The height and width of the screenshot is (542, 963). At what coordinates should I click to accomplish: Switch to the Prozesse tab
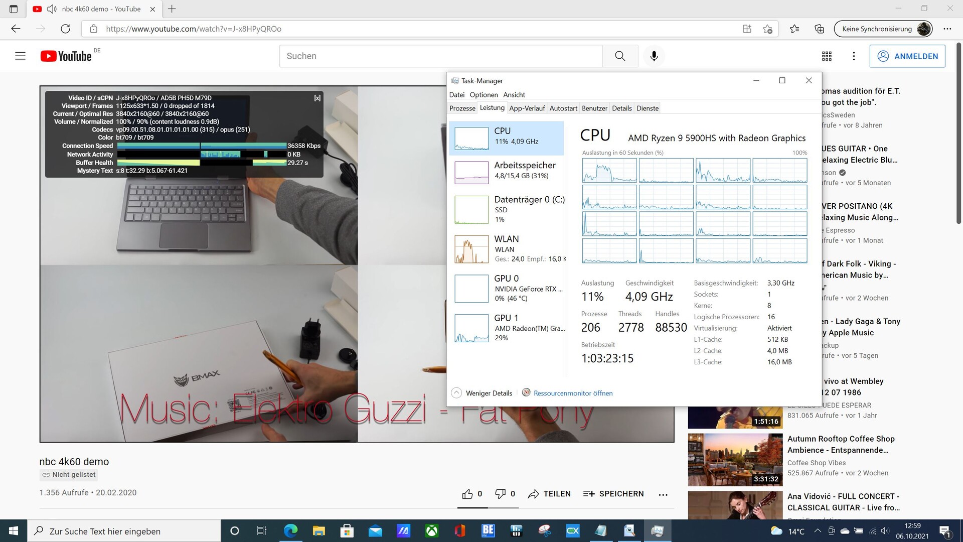tap(462, 108)
